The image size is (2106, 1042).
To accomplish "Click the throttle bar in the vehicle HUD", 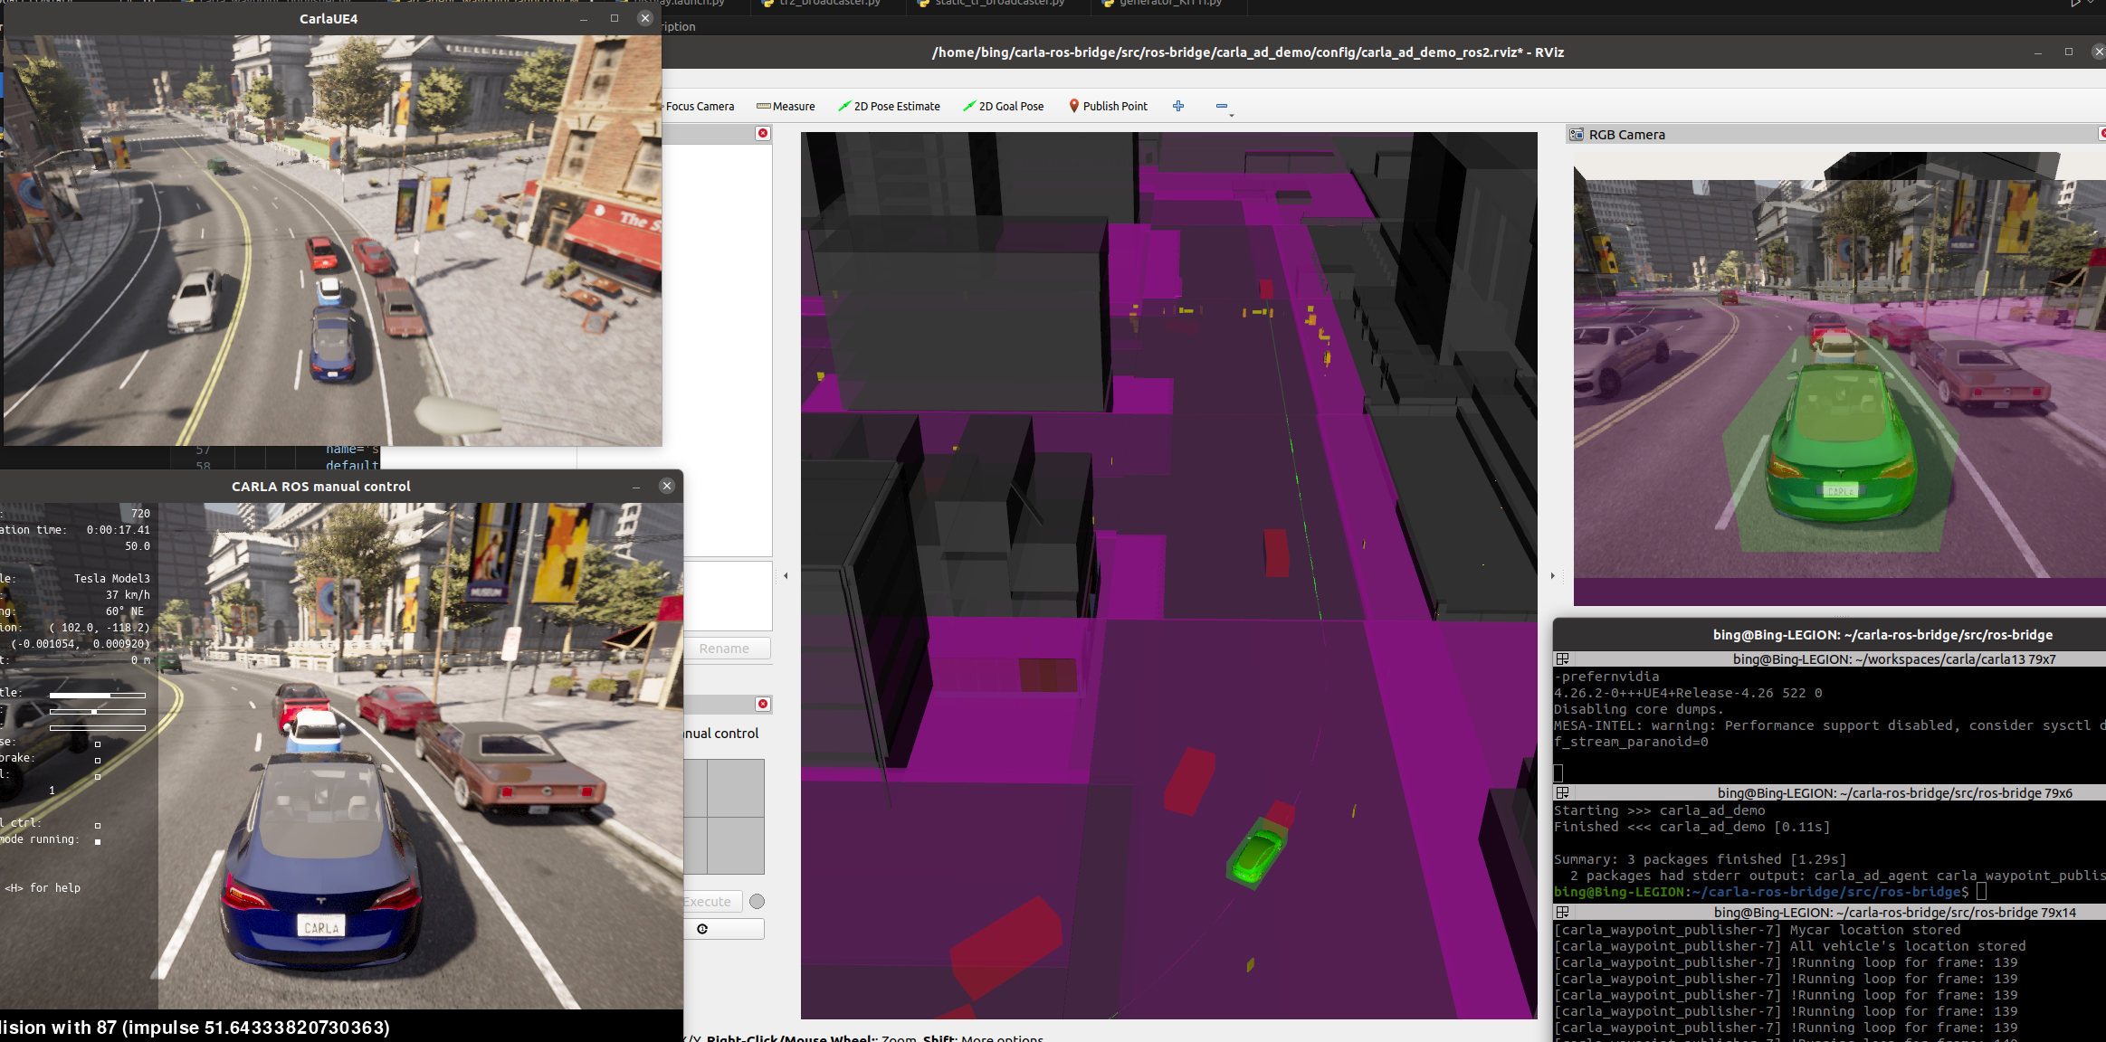I will [97, 696].
